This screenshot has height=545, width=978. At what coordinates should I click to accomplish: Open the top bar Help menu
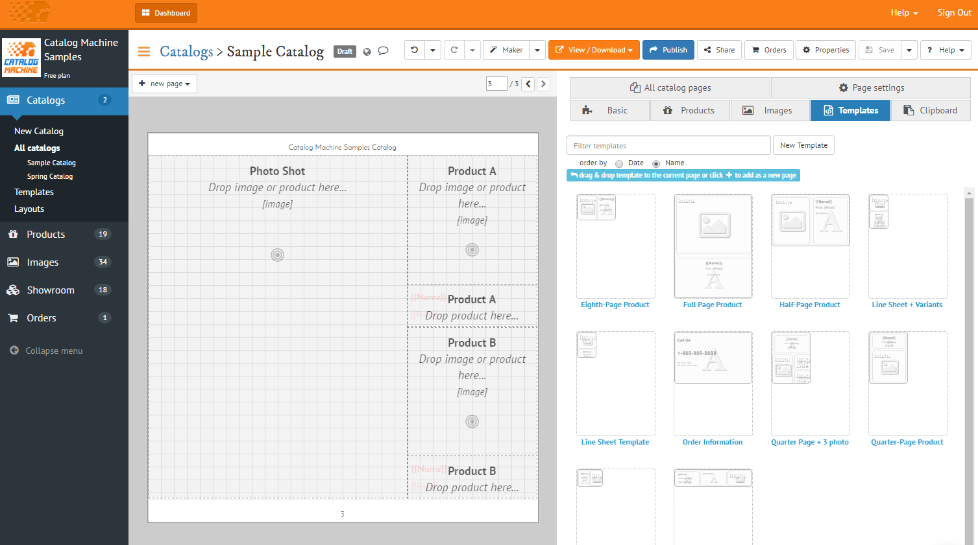point(904,12)
